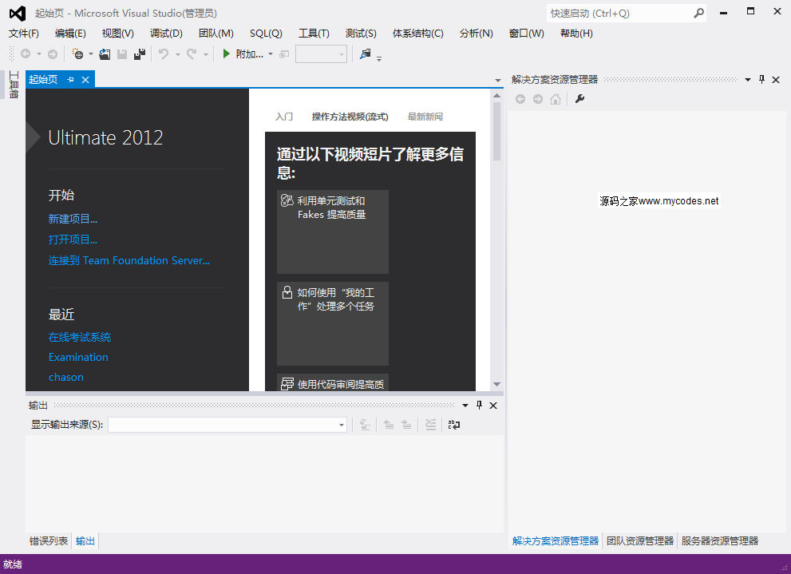Screen dimensions: 791x574
Task: Toggle auto-hide pin on Solution Explorer
Action: 761,80
